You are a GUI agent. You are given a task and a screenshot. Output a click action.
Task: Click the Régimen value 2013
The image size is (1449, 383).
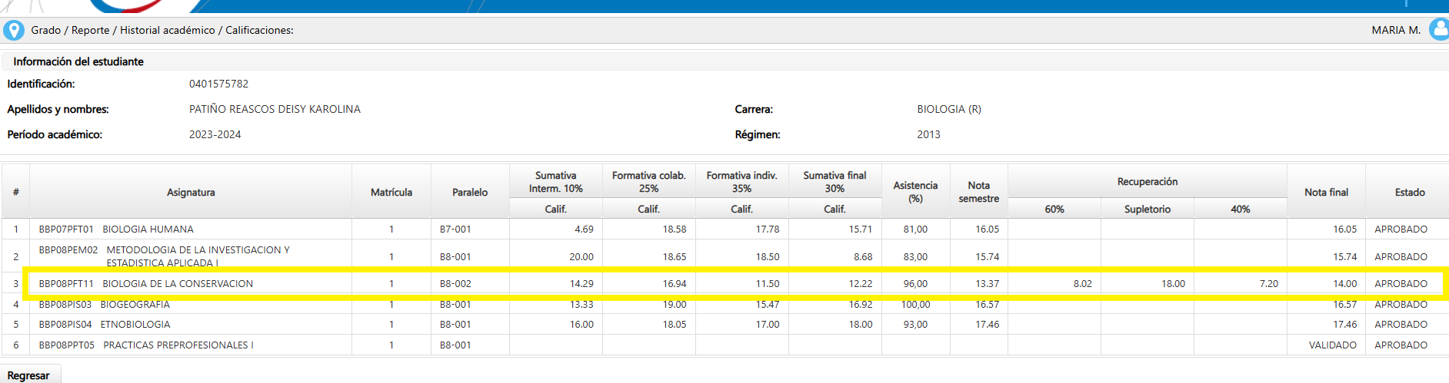[928, 134]
